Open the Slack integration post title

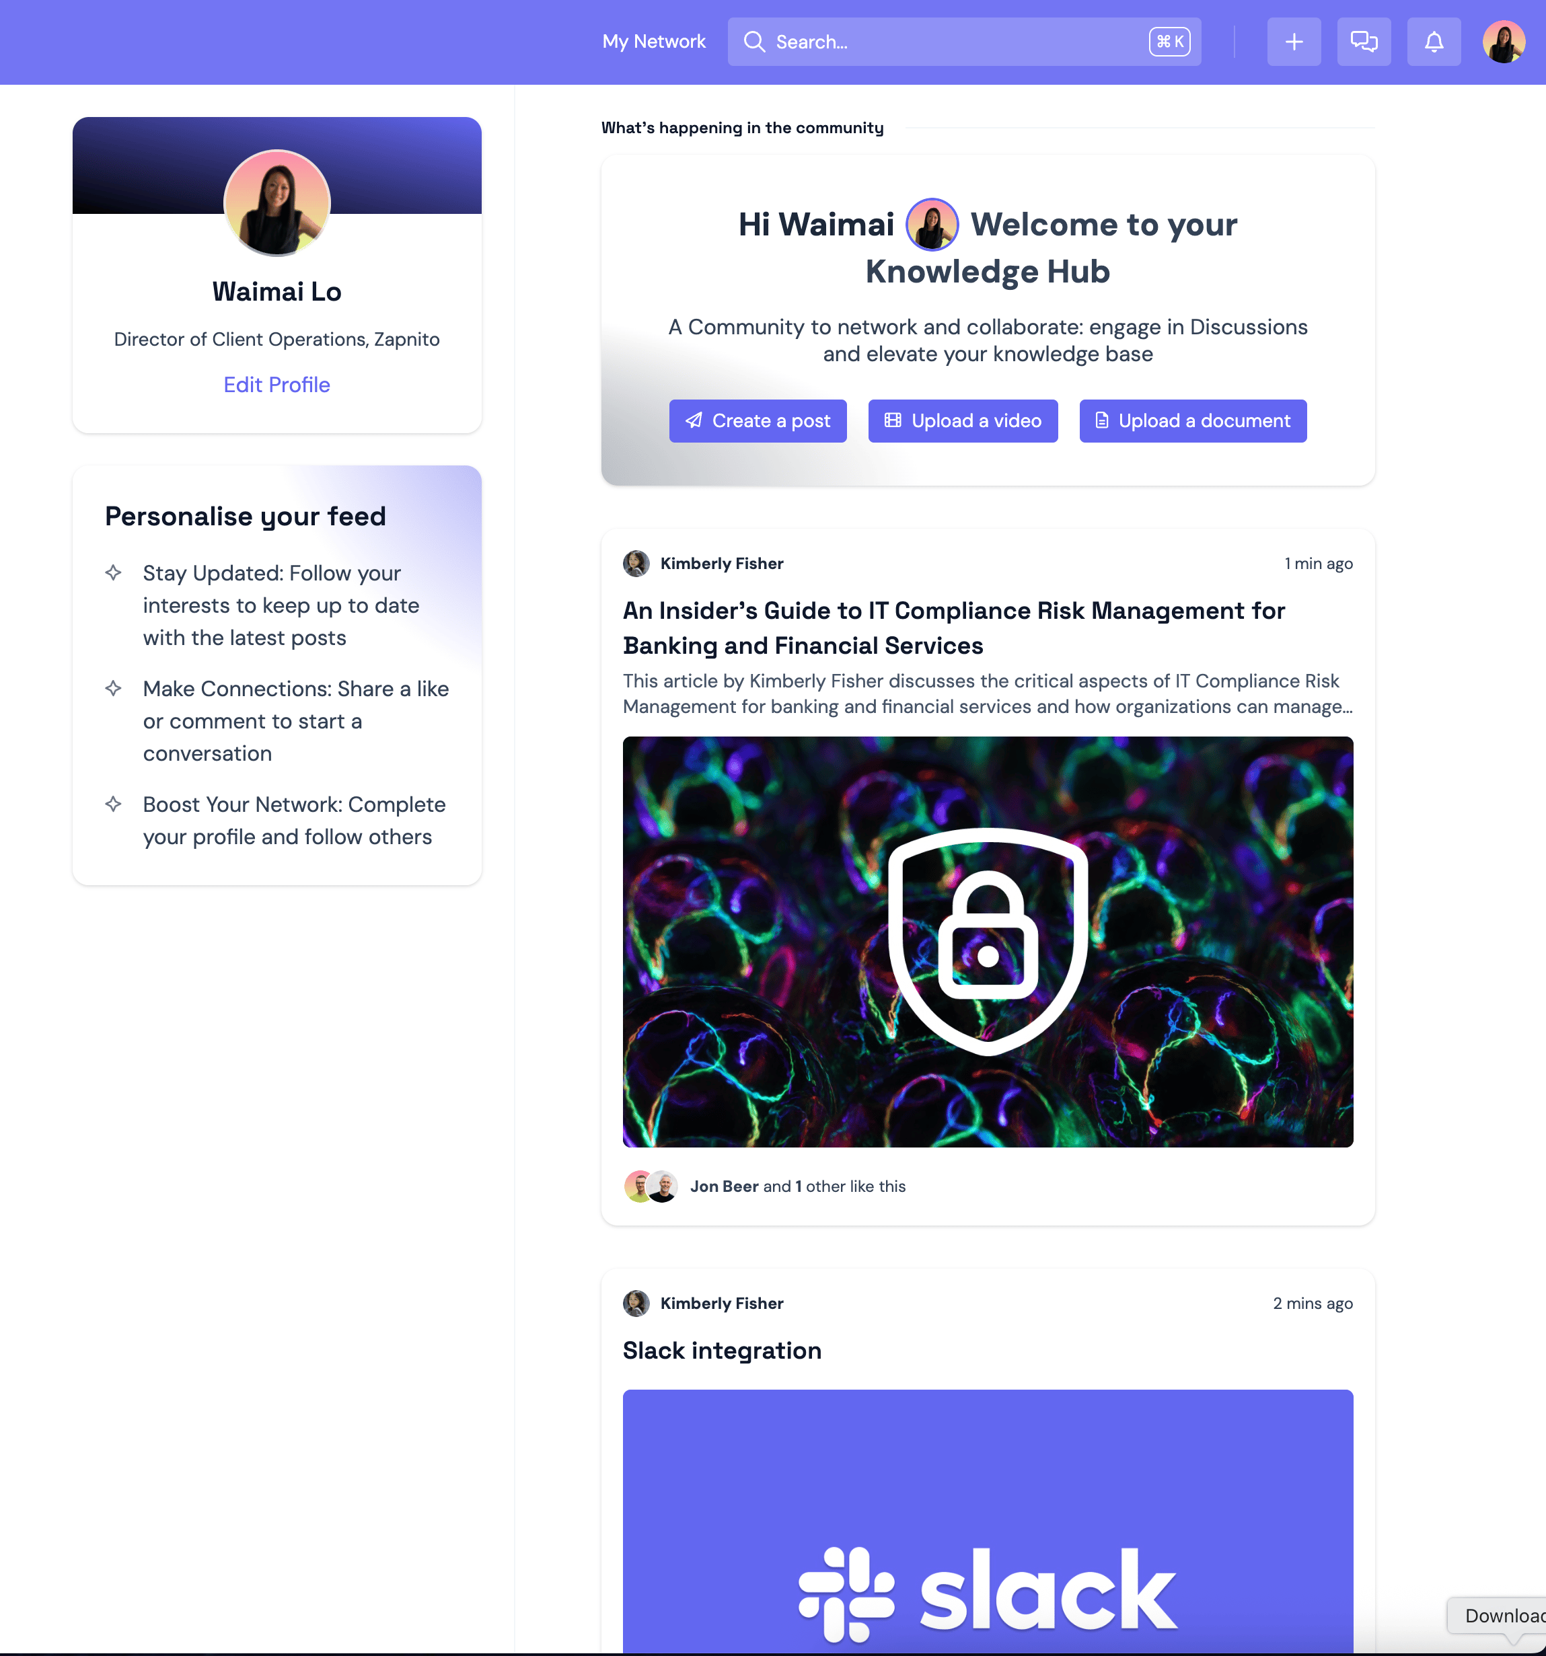[x=722, y=1350]
